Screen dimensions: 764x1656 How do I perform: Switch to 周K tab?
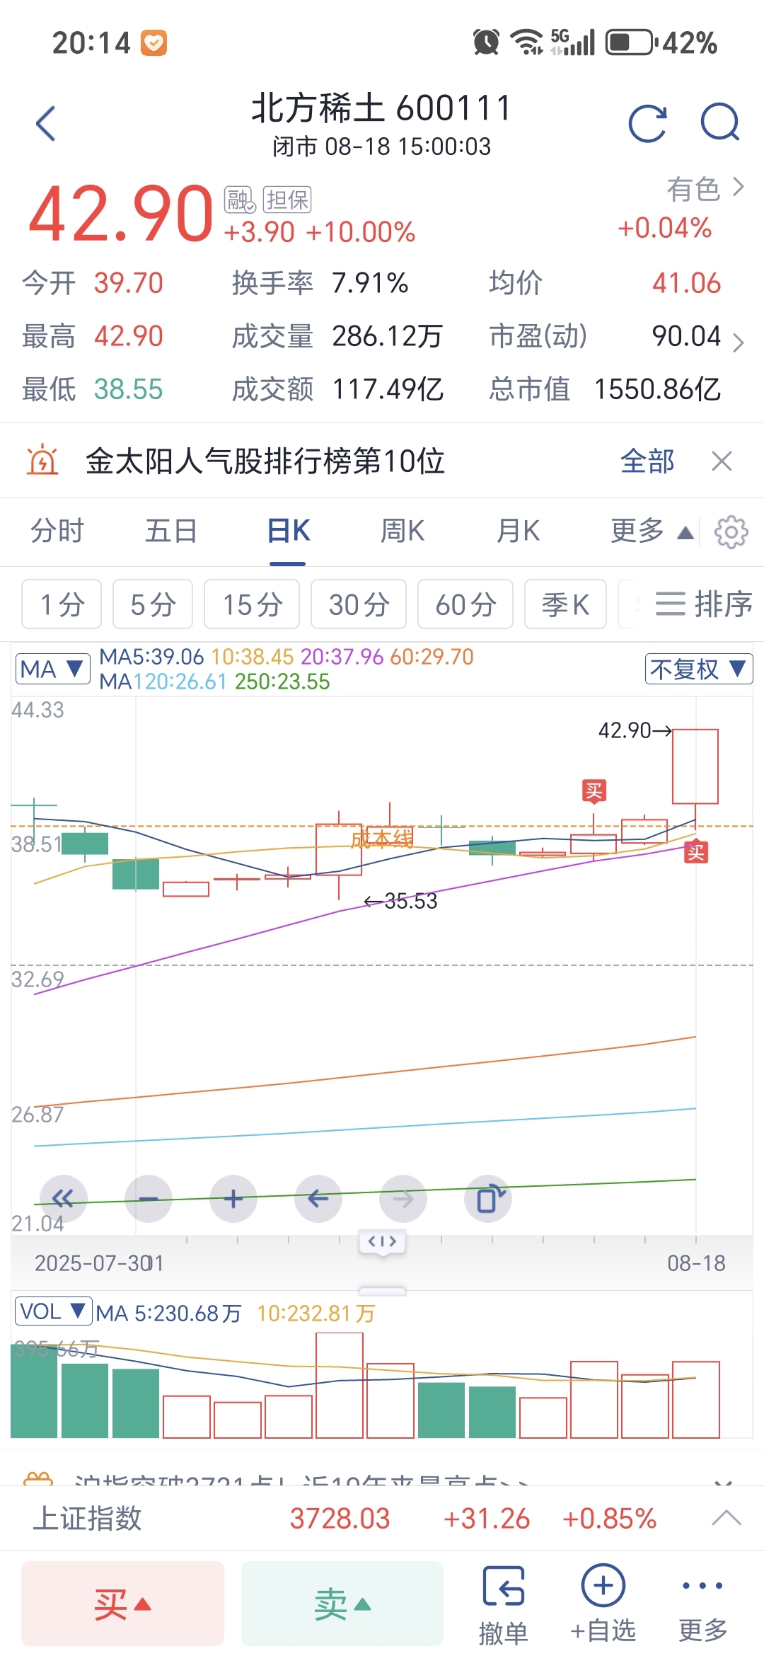[x=403, y=531]
